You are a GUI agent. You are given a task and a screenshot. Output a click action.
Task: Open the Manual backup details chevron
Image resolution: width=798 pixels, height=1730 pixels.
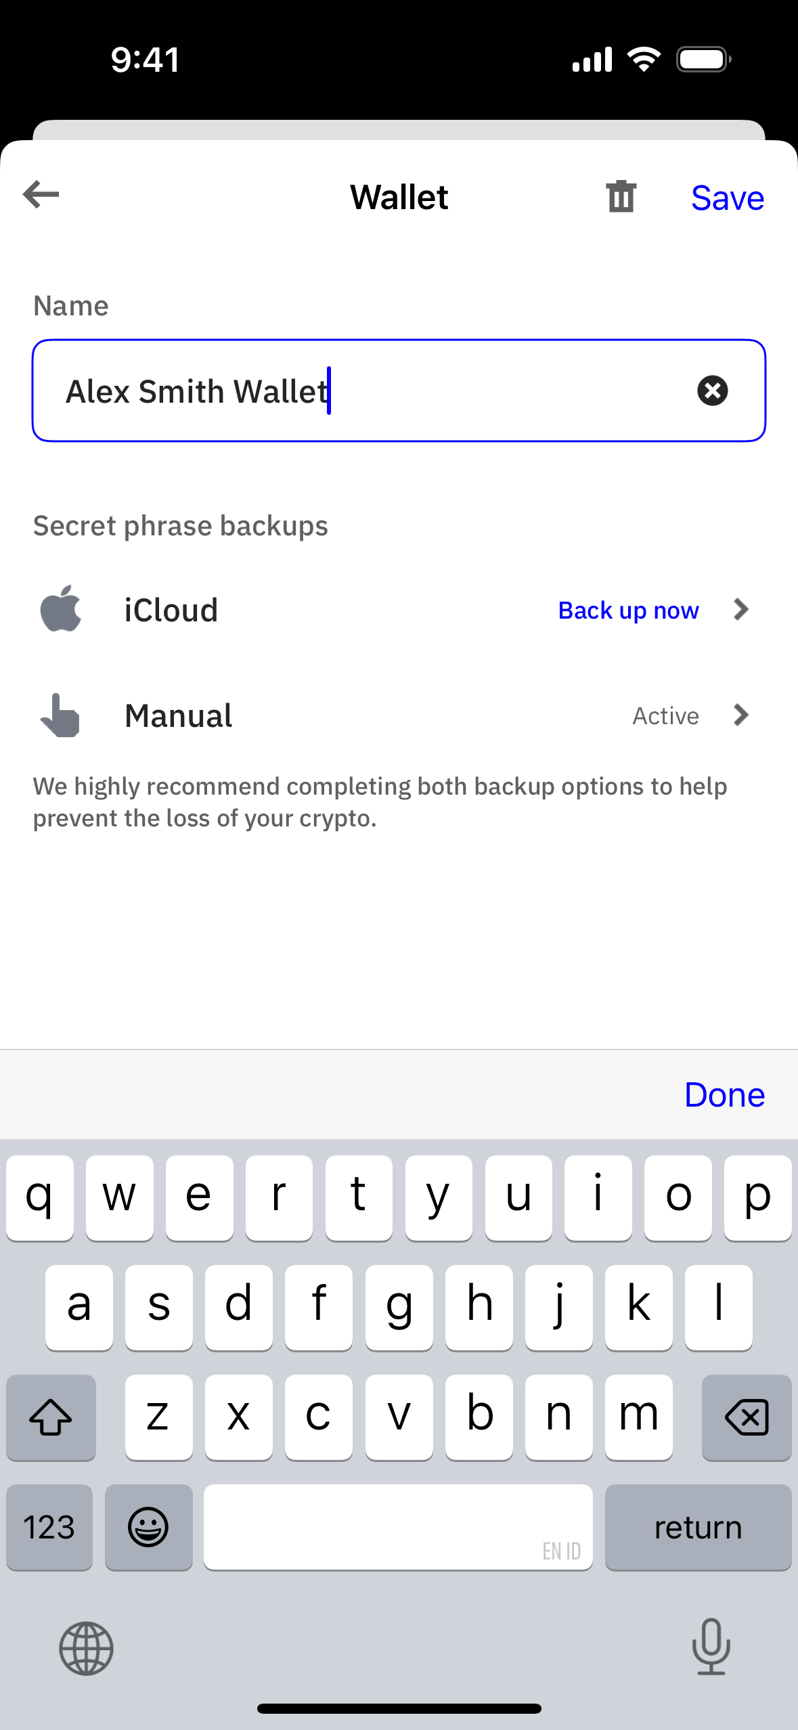[742, 715]
